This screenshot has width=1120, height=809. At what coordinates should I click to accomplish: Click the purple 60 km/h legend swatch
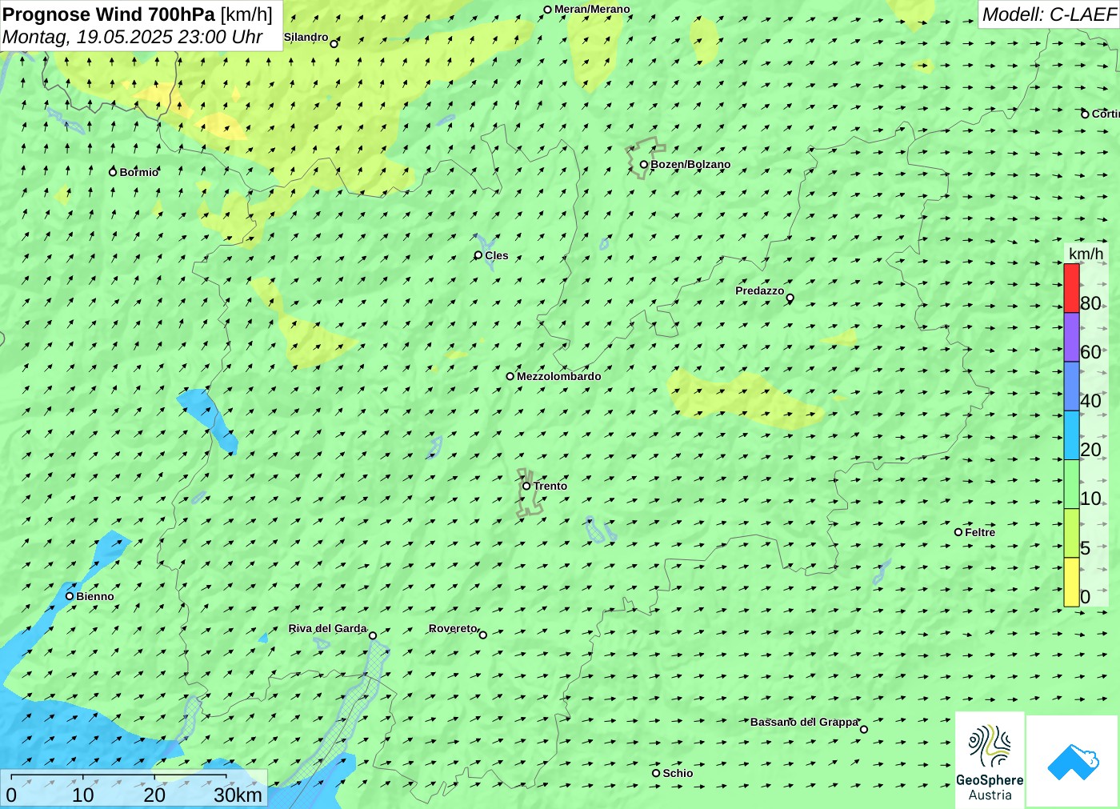[1071, 337]
